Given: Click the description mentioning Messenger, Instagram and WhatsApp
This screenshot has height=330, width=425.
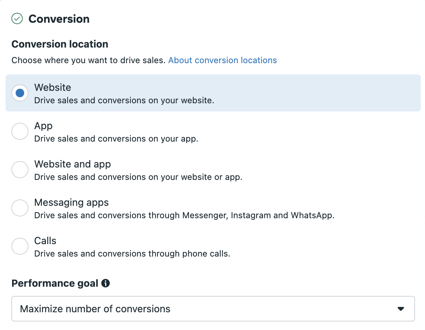Looking at the screenshot, I should point(184,215).
